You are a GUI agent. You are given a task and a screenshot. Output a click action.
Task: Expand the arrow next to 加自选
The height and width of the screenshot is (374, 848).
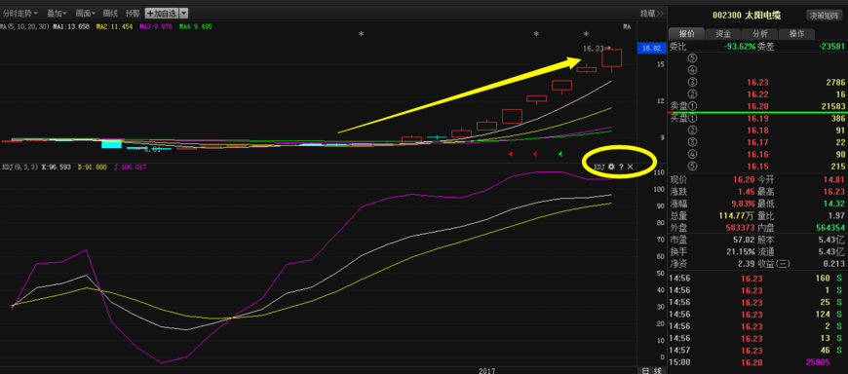pyautogui.click(x=184, y=13)
